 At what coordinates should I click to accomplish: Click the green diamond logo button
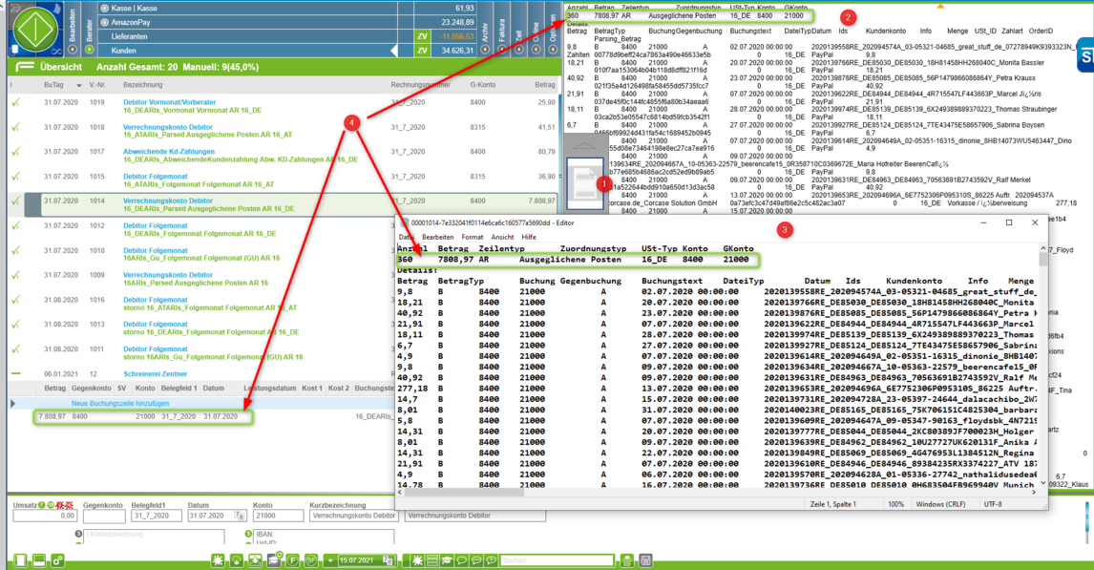35,30
